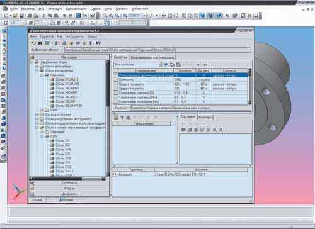Viewport: 315px width, 229px height.
Task: Select the row checkbox beside Предел прочности
Action: [x=115, y=84]
